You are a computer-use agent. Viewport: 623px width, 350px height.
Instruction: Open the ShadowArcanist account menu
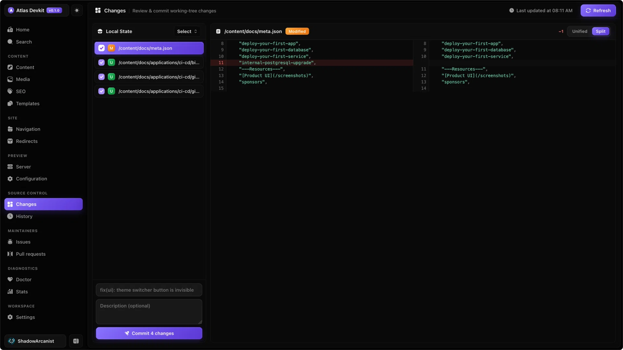click(x=35, y=341)
